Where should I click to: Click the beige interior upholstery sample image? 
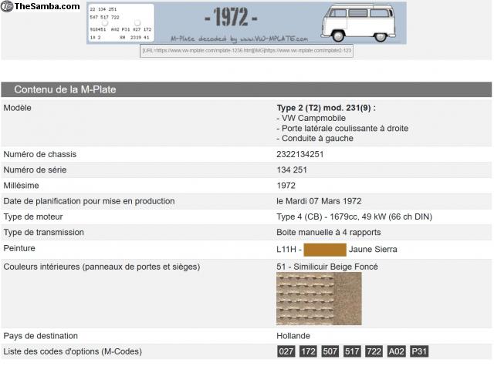319,299
